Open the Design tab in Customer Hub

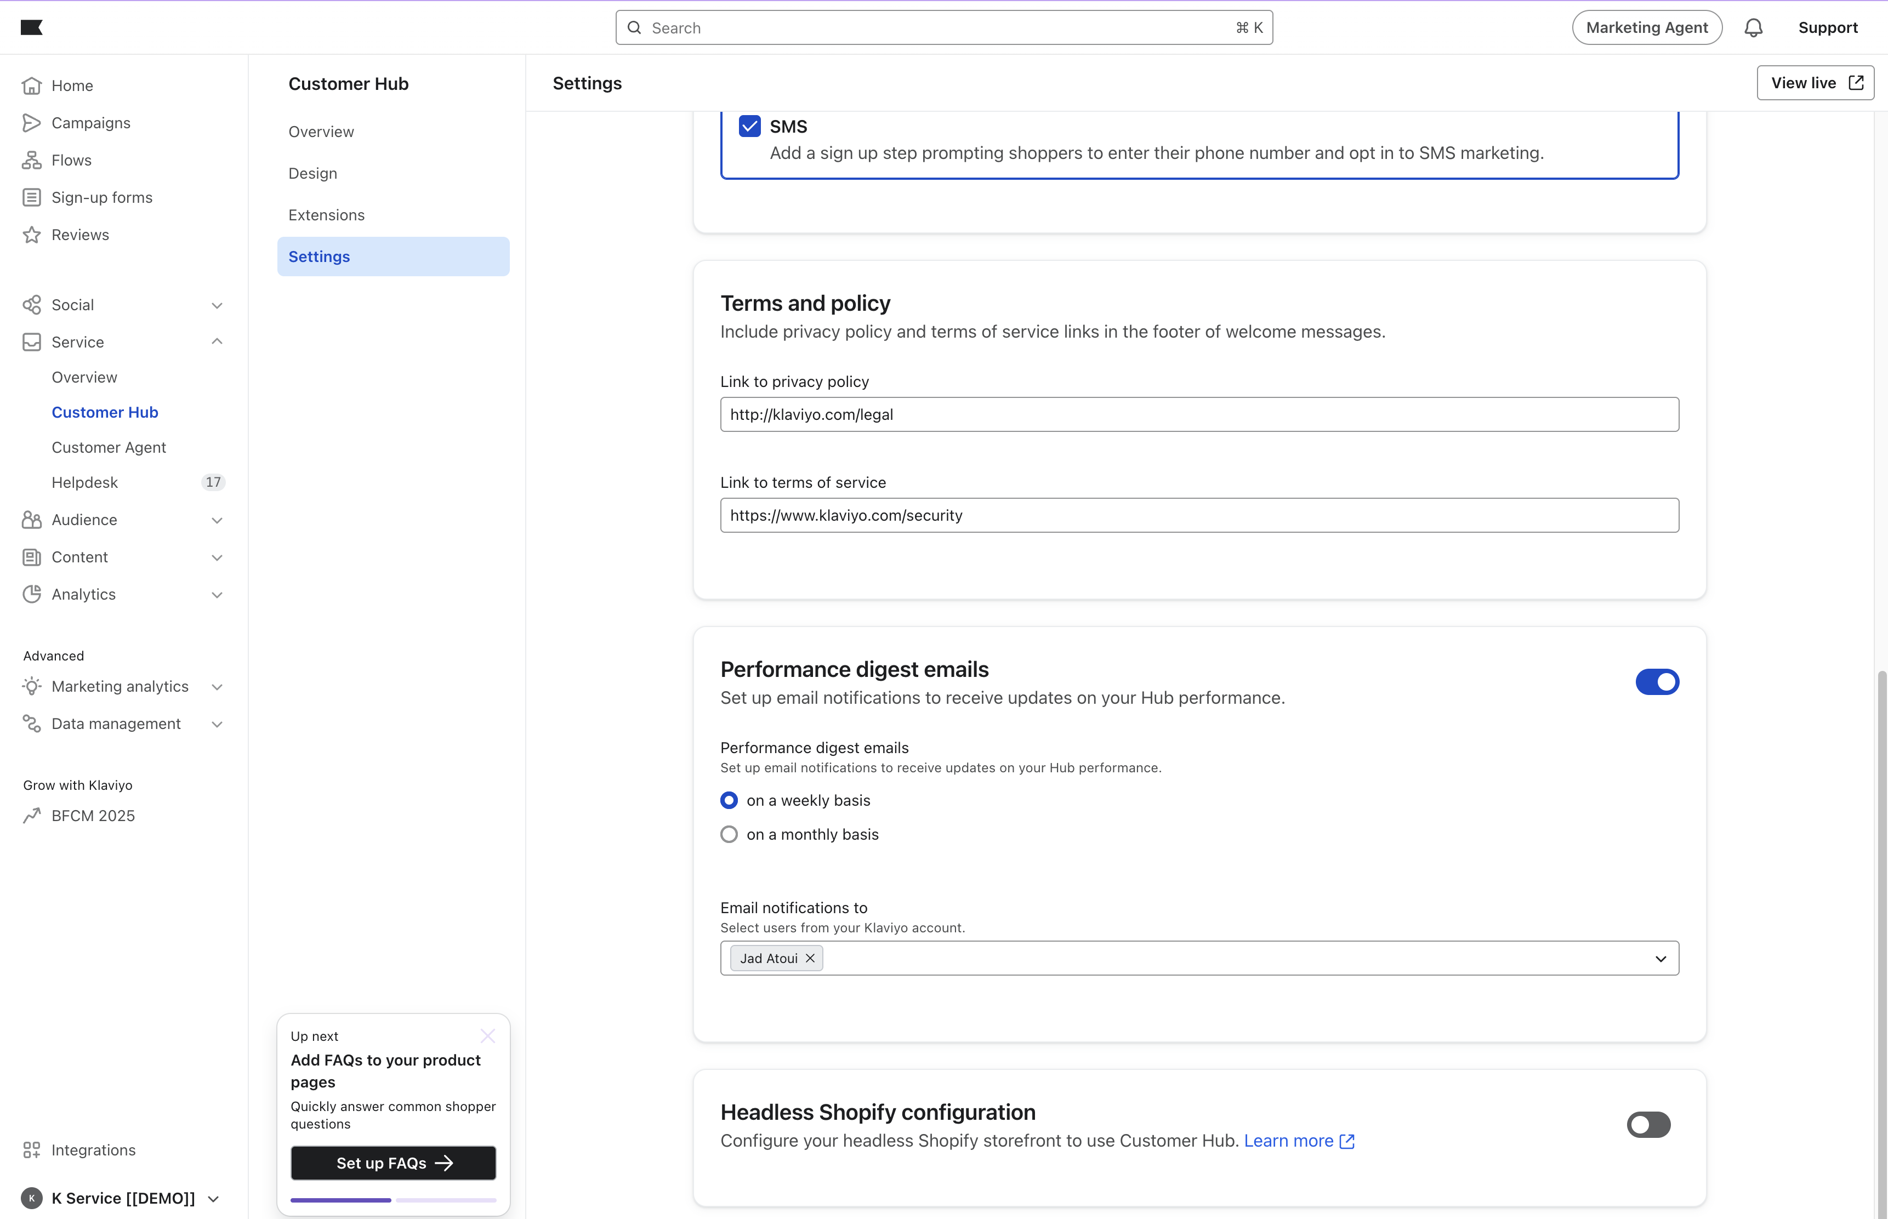pyautogui.click(x=312, y=173)
